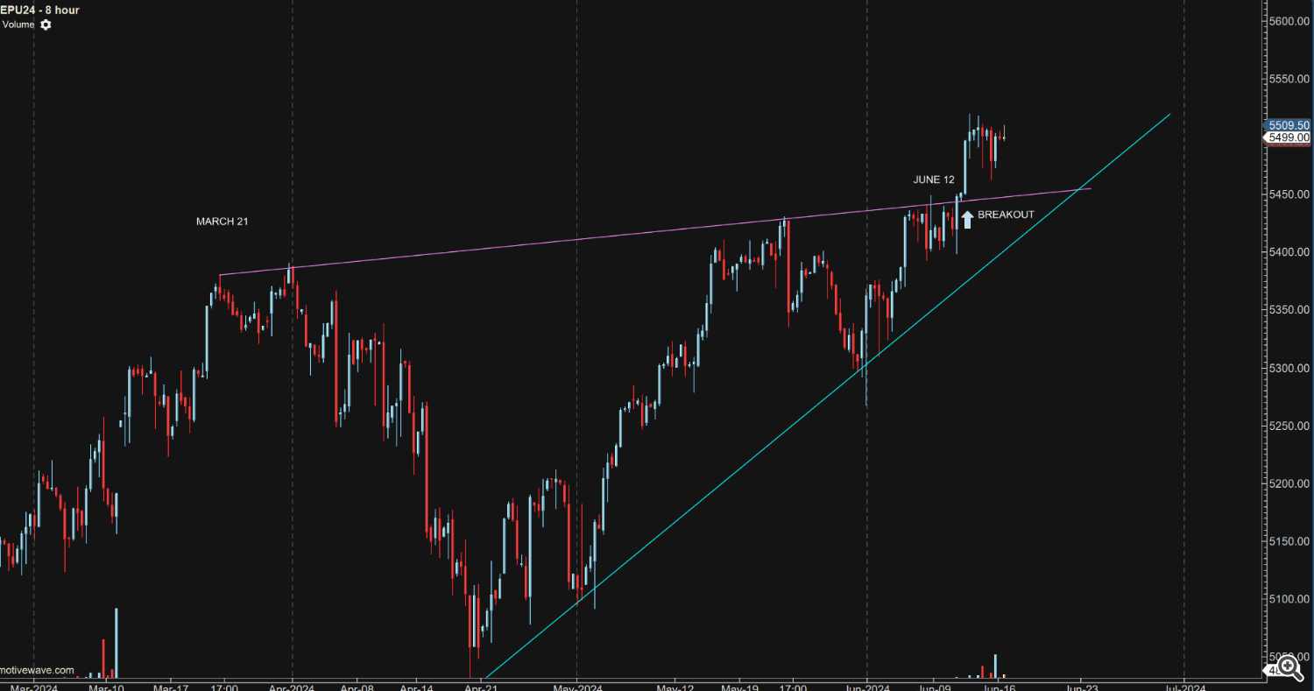Click the white breakout arrow marker
Screen dimensions: 1314x691
click(x=967, y=219)
